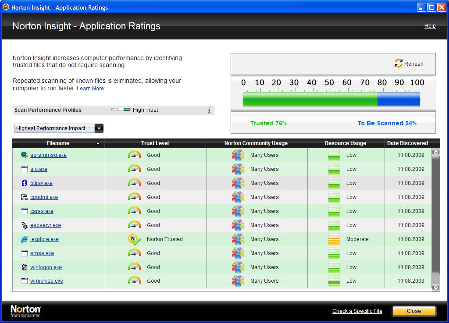The width and height of the screenshot is (449, 323).
Task: Sort by the Filename column header
Action: [x=58, y=143]
